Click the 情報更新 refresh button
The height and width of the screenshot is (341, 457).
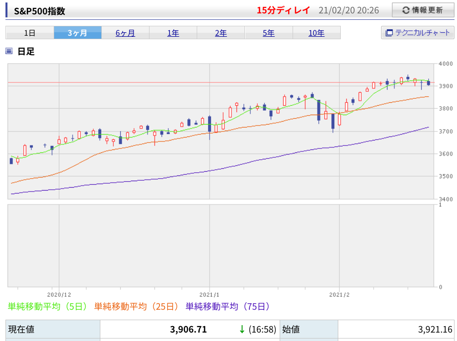(423, 10)
